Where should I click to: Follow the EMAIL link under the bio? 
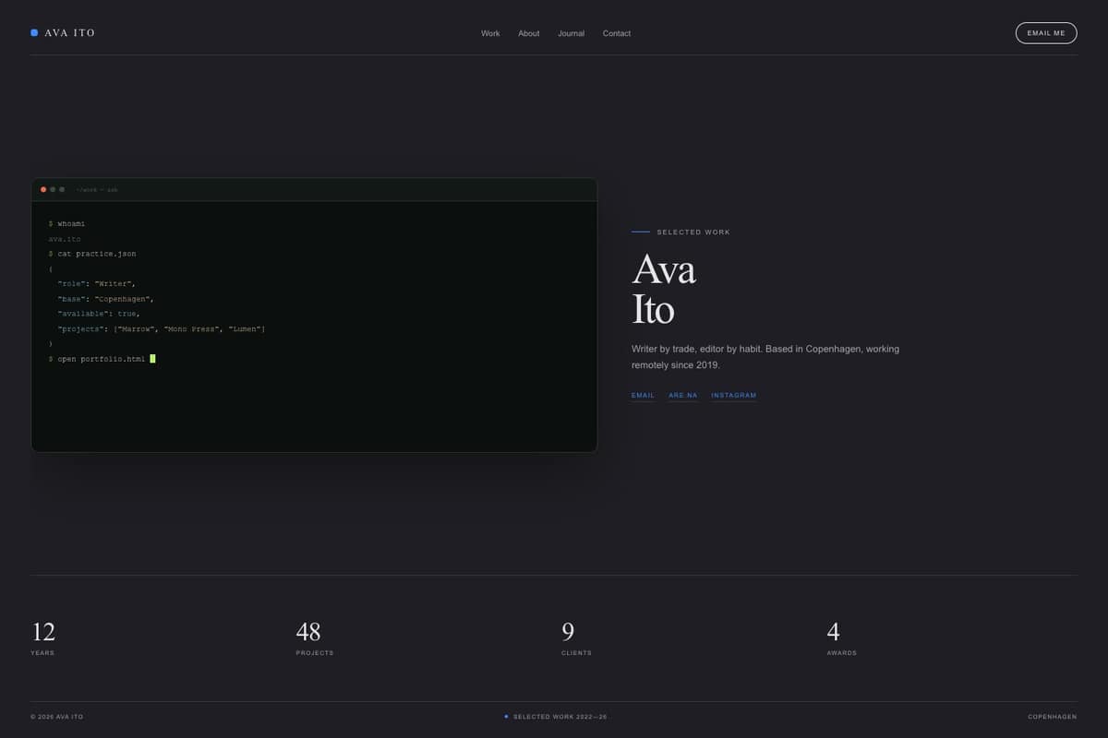643,396
